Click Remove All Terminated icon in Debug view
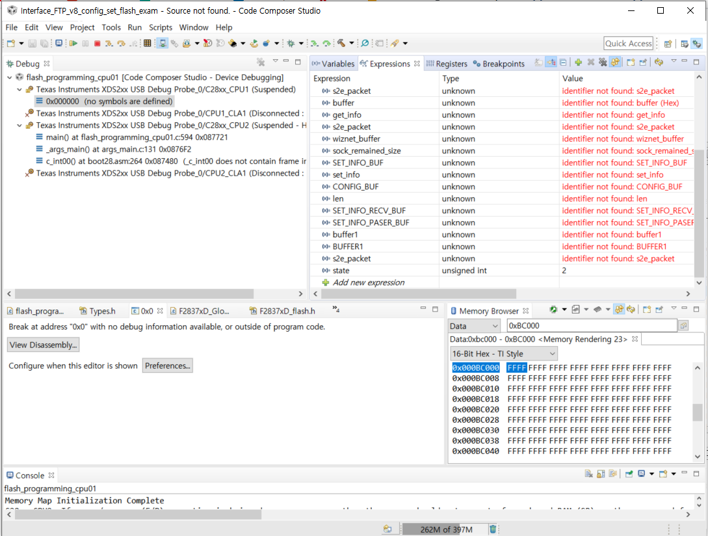The width and height of the screenshot is (708, 536). coord(261,62)
